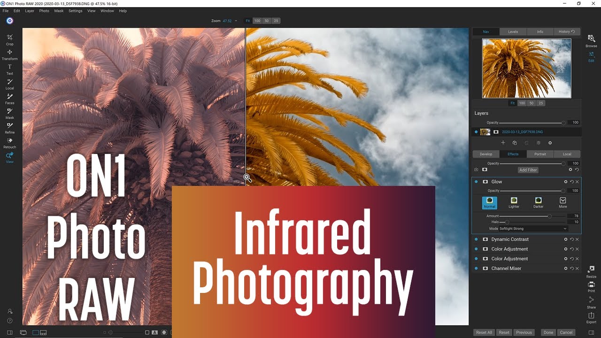Select the Crop tool
The height and width of the screenshot is (338, 601).
click(x=9, y=39)
